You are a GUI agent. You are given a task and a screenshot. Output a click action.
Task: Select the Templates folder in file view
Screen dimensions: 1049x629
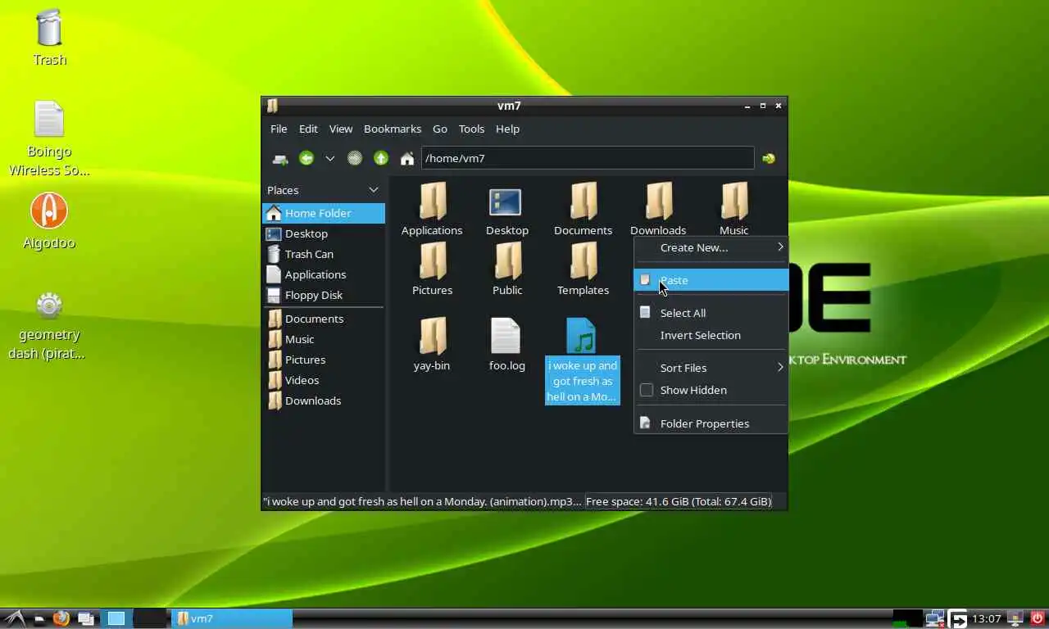click(x=583, y=269)
